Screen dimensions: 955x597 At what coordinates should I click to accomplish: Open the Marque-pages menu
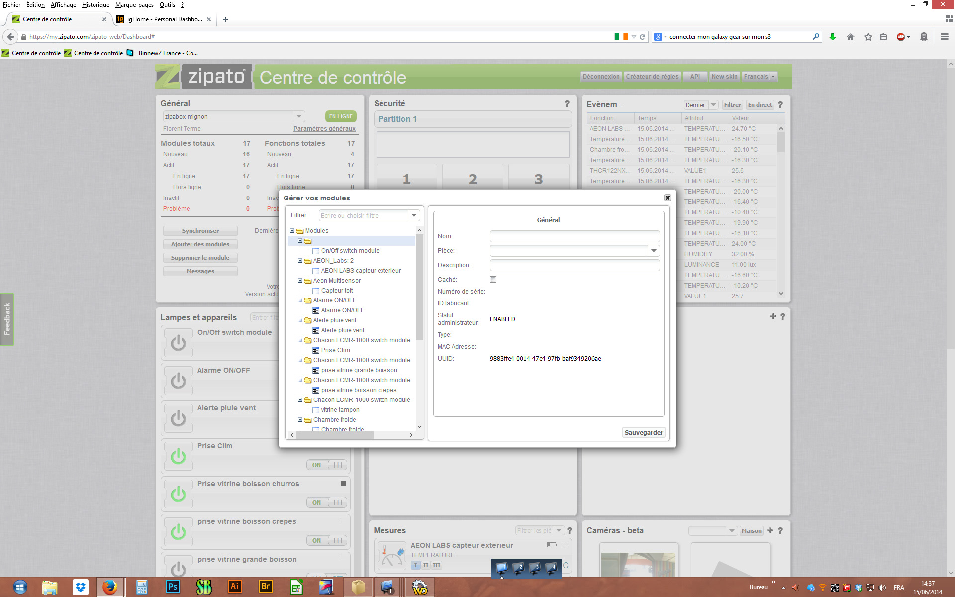134,5
